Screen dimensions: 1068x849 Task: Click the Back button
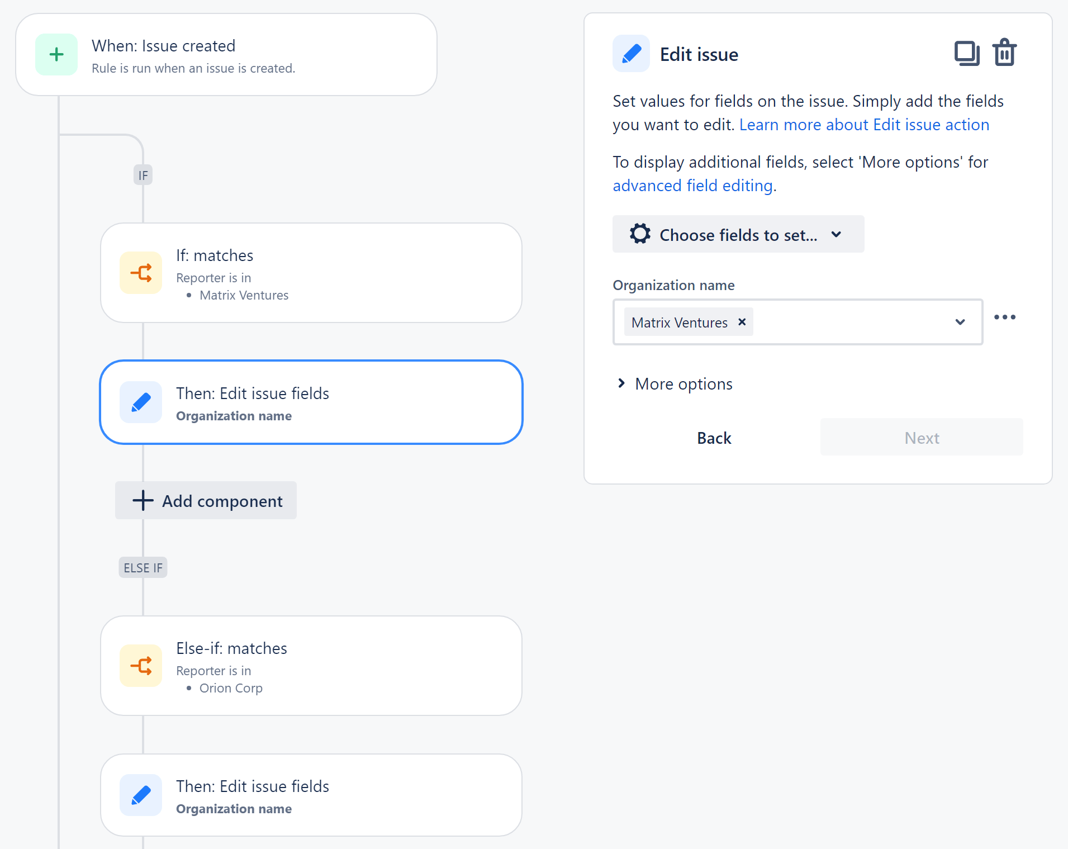[x=714, y=438]
